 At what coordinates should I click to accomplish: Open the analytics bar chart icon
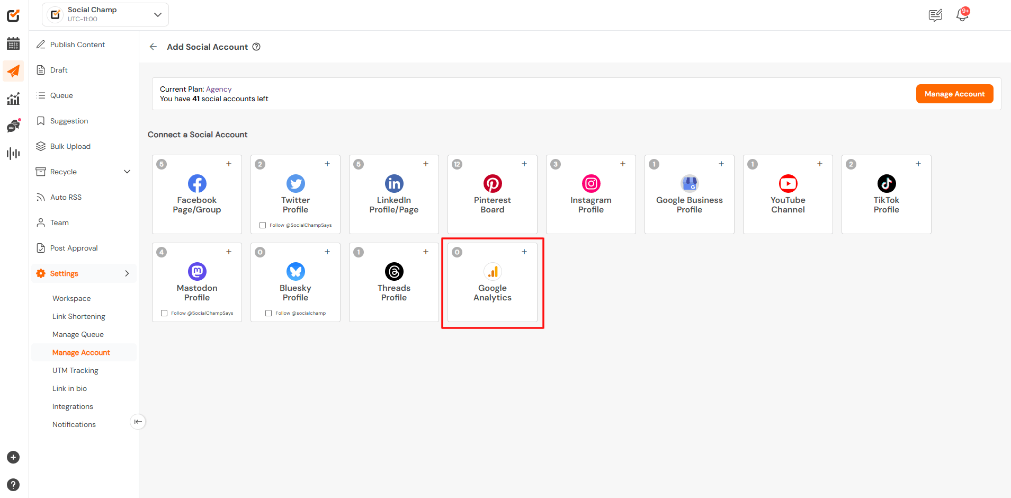click(13, 99)
